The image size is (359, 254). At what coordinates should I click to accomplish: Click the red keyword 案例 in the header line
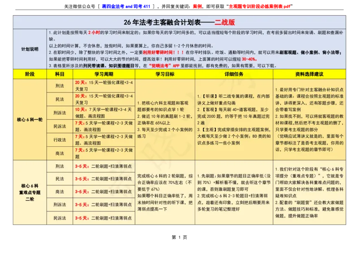click(x=197, y=6)
